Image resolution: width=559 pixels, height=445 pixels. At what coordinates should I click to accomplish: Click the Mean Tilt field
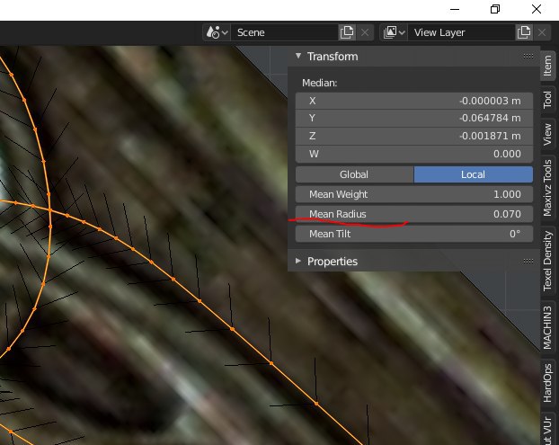coord(414,234)
